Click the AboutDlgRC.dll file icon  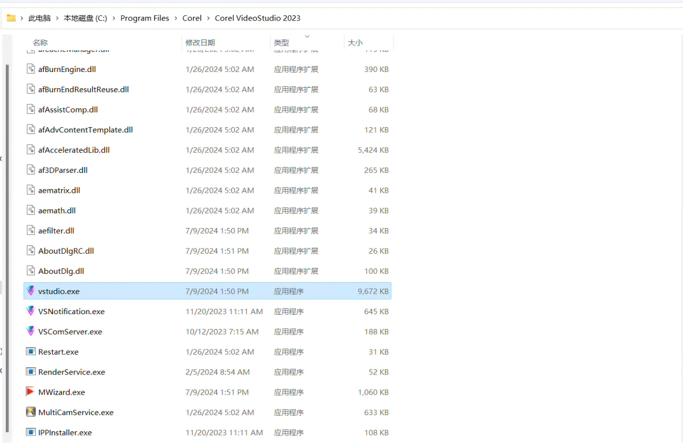[31, 251]
